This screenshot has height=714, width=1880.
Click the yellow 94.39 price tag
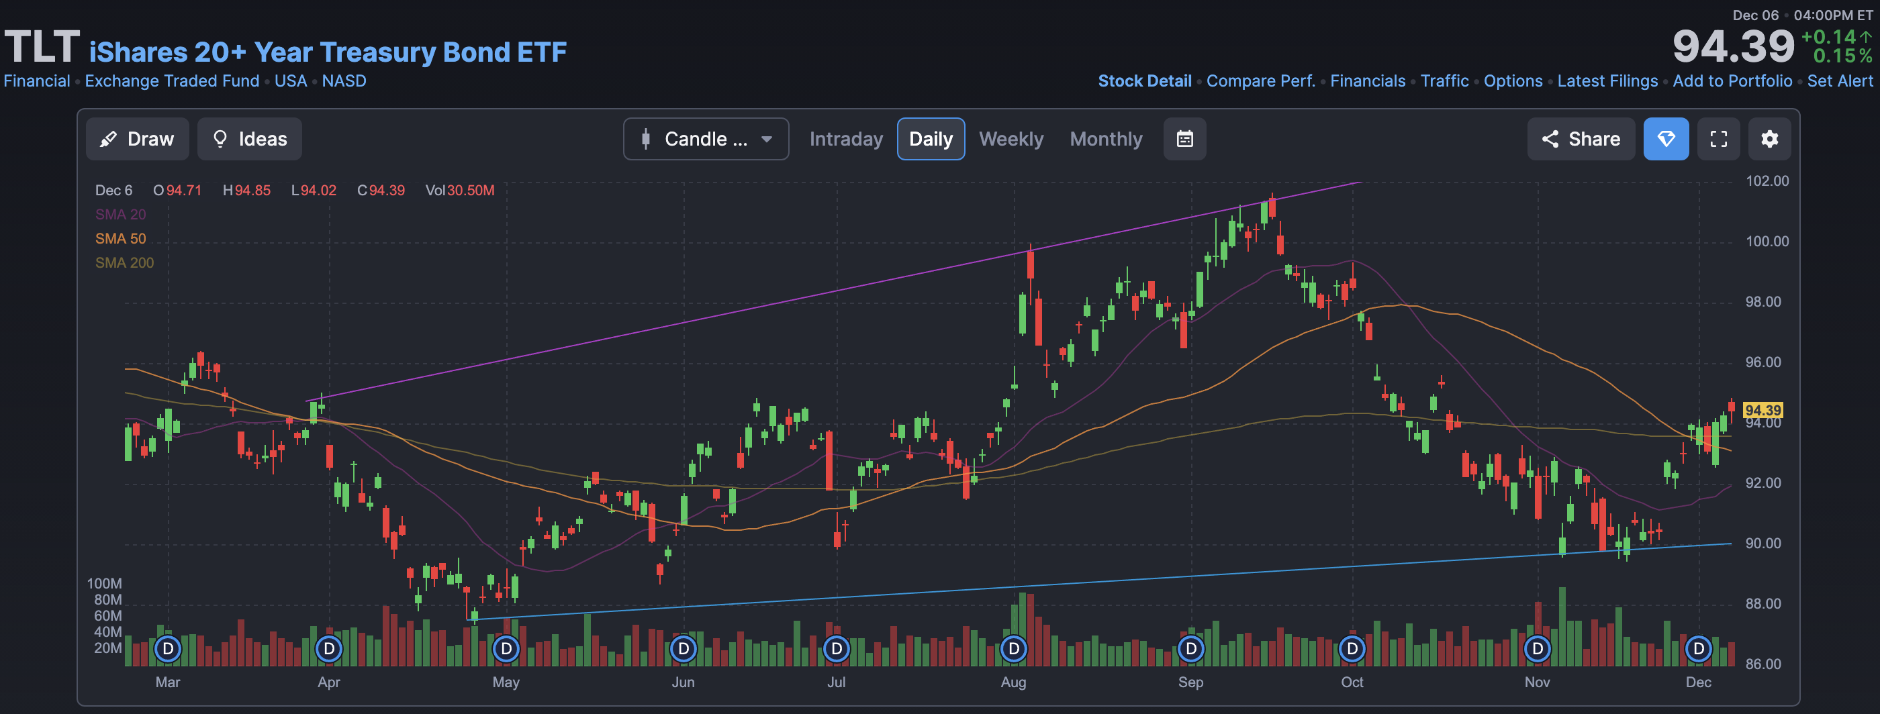pyautogui.click(x=1762, y=411)
